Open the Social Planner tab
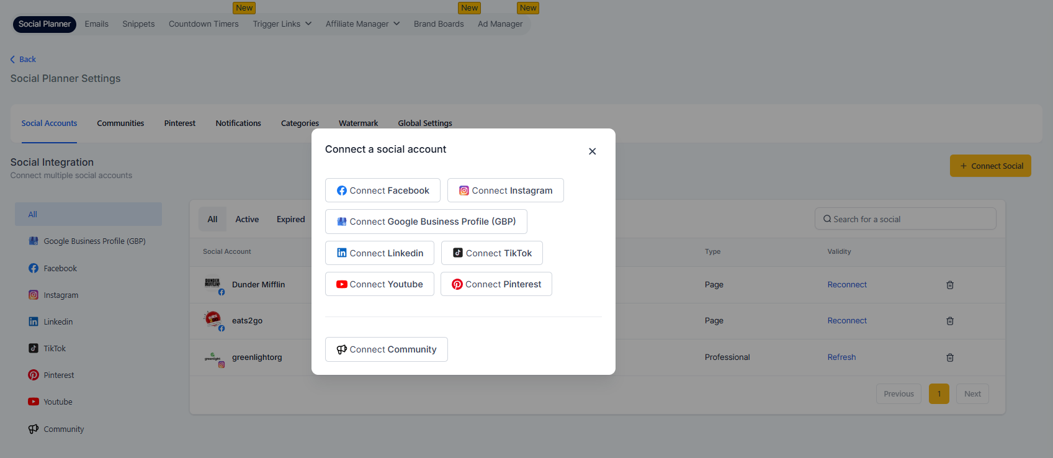This screenshot has height=458, width=1053. click(x=45, y=24)
